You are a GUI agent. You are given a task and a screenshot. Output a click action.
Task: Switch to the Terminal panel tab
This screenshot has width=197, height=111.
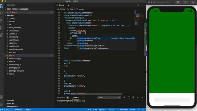point(75,97)
